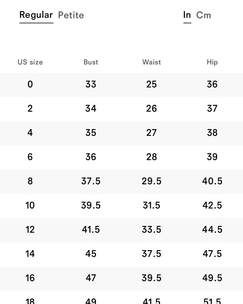Viewport: 243px width, 304px height.
Task: Select the US size 16 row
Action: tap(121, 278)
